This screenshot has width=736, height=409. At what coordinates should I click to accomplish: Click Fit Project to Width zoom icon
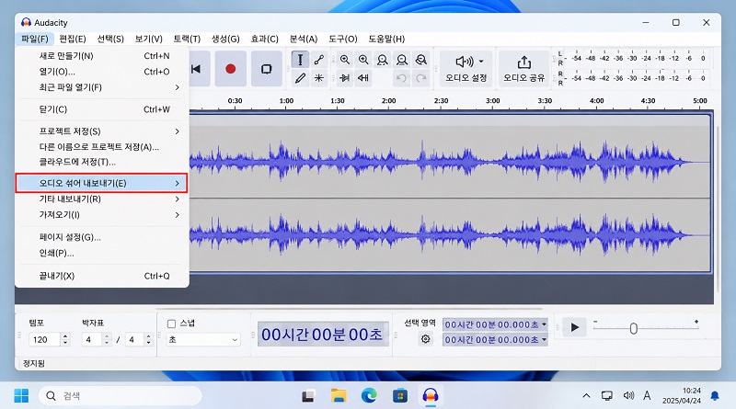click(402, 60)
